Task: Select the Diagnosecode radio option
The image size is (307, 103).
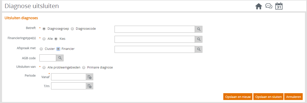Action: [x=72, y=29]
